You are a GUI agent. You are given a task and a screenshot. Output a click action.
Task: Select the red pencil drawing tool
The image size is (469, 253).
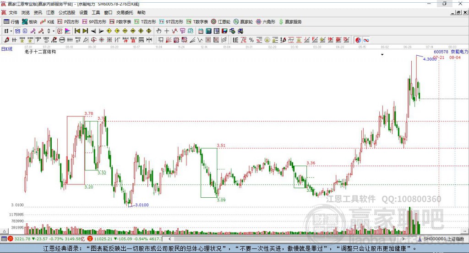coord(6,40)
